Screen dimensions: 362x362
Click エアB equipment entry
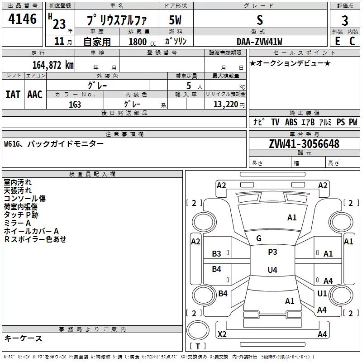pos(308,122)
